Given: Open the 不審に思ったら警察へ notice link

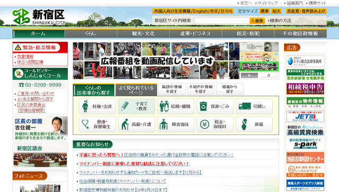Looking at the screenshot, I should pos(157,155).
